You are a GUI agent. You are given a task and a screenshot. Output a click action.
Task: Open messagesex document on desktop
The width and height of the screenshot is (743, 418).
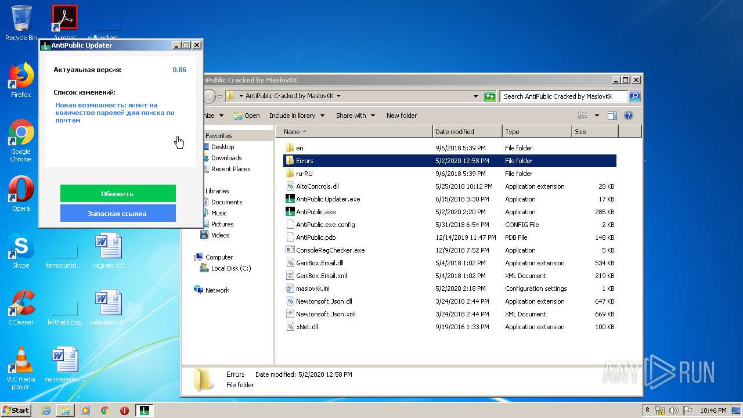point(64,365)
